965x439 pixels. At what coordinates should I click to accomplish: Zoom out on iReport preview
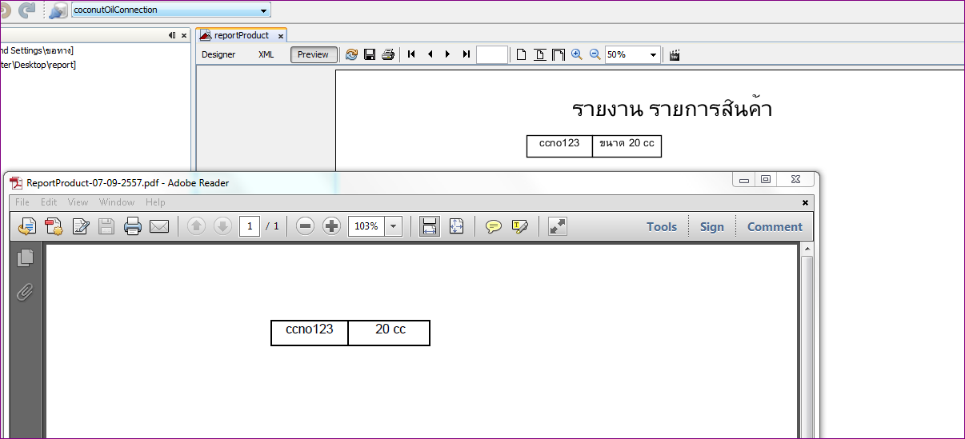595,54
